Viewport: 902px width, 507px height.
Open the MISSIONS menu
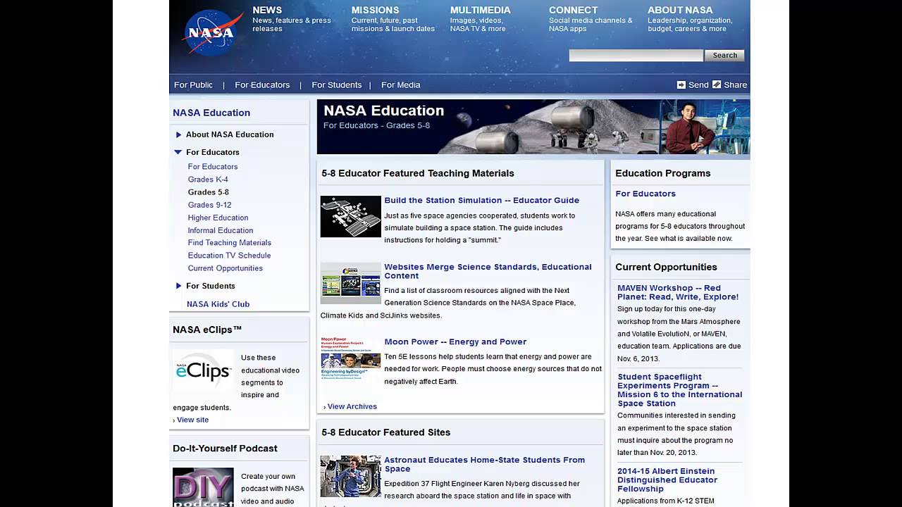(375, 10)
